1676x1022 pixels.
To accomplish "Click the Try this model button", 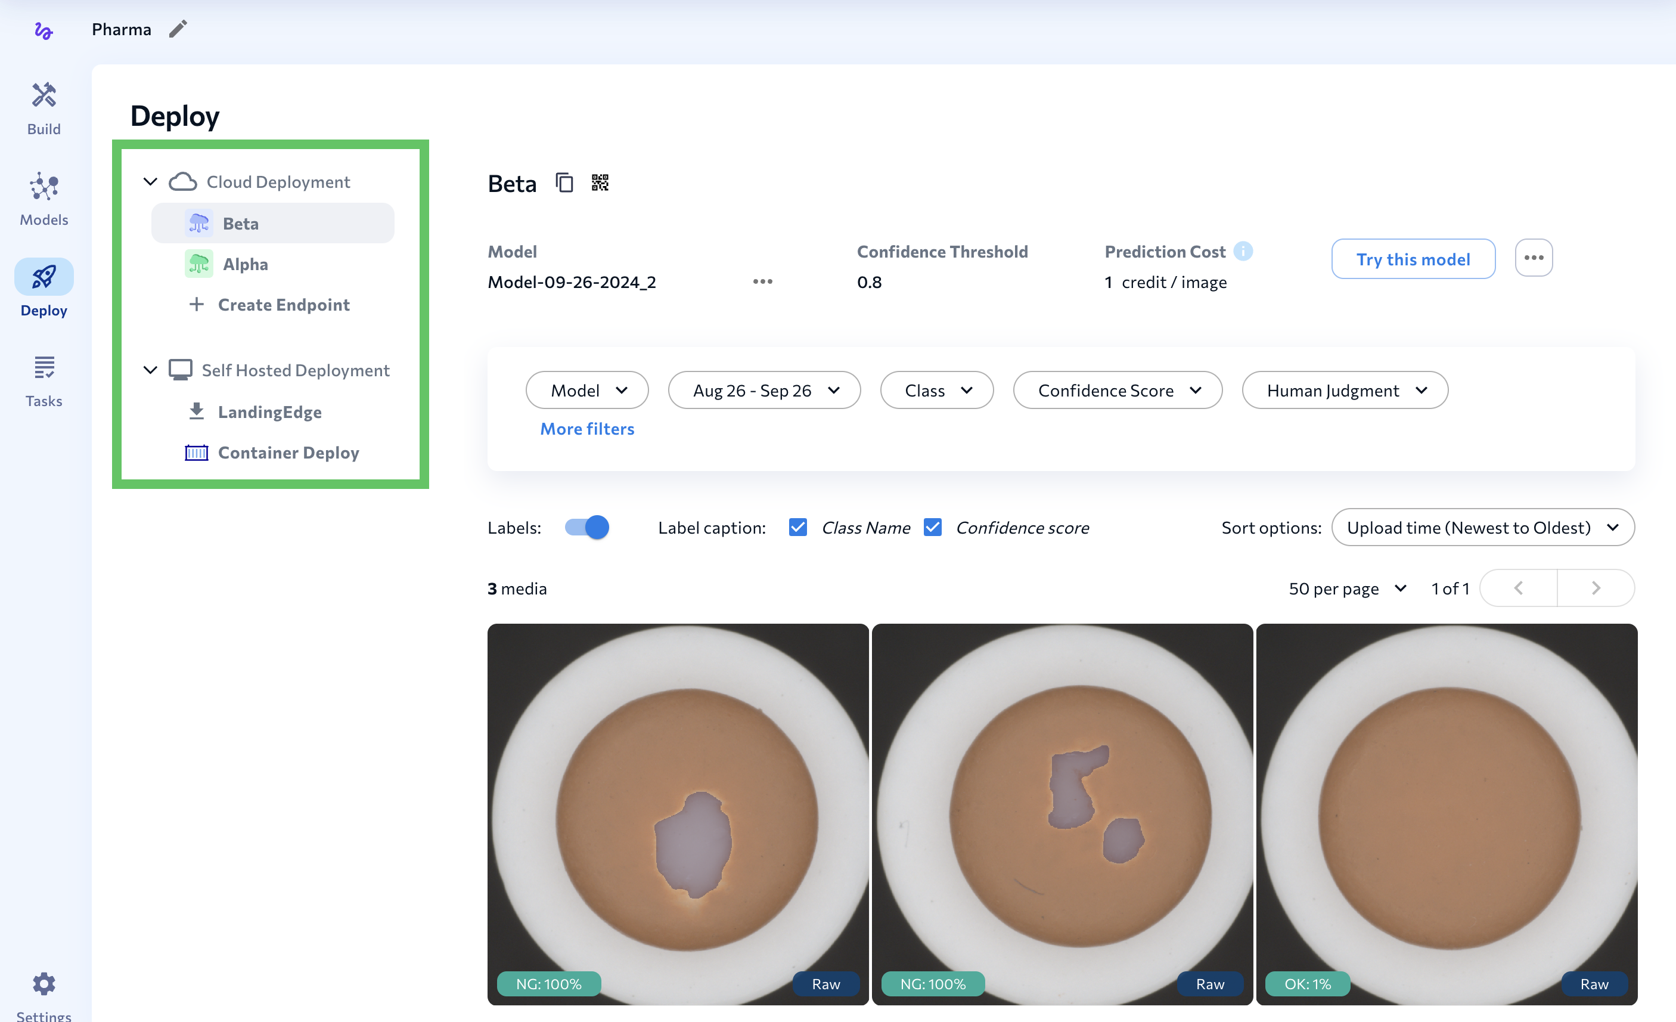I will click(x=1413, y=259).
